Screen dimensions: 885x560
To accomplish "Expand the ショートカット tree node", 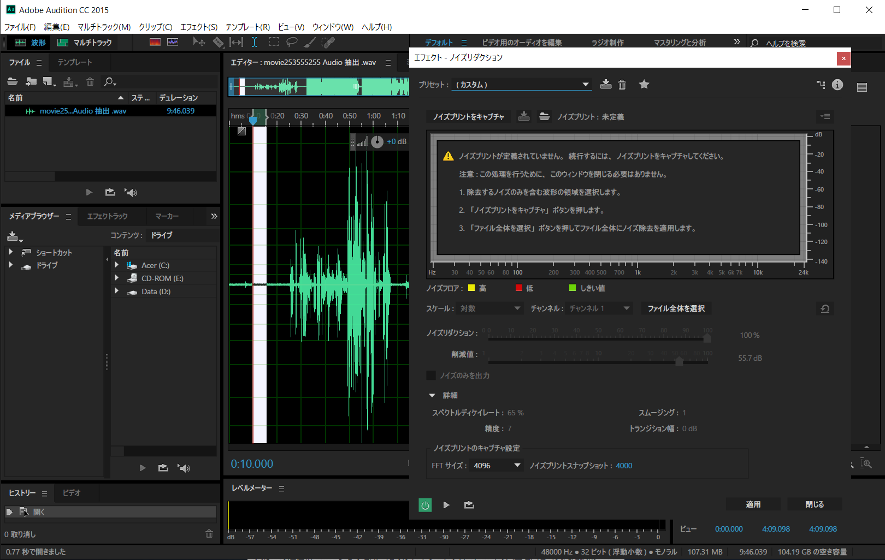I will (11, 252).
